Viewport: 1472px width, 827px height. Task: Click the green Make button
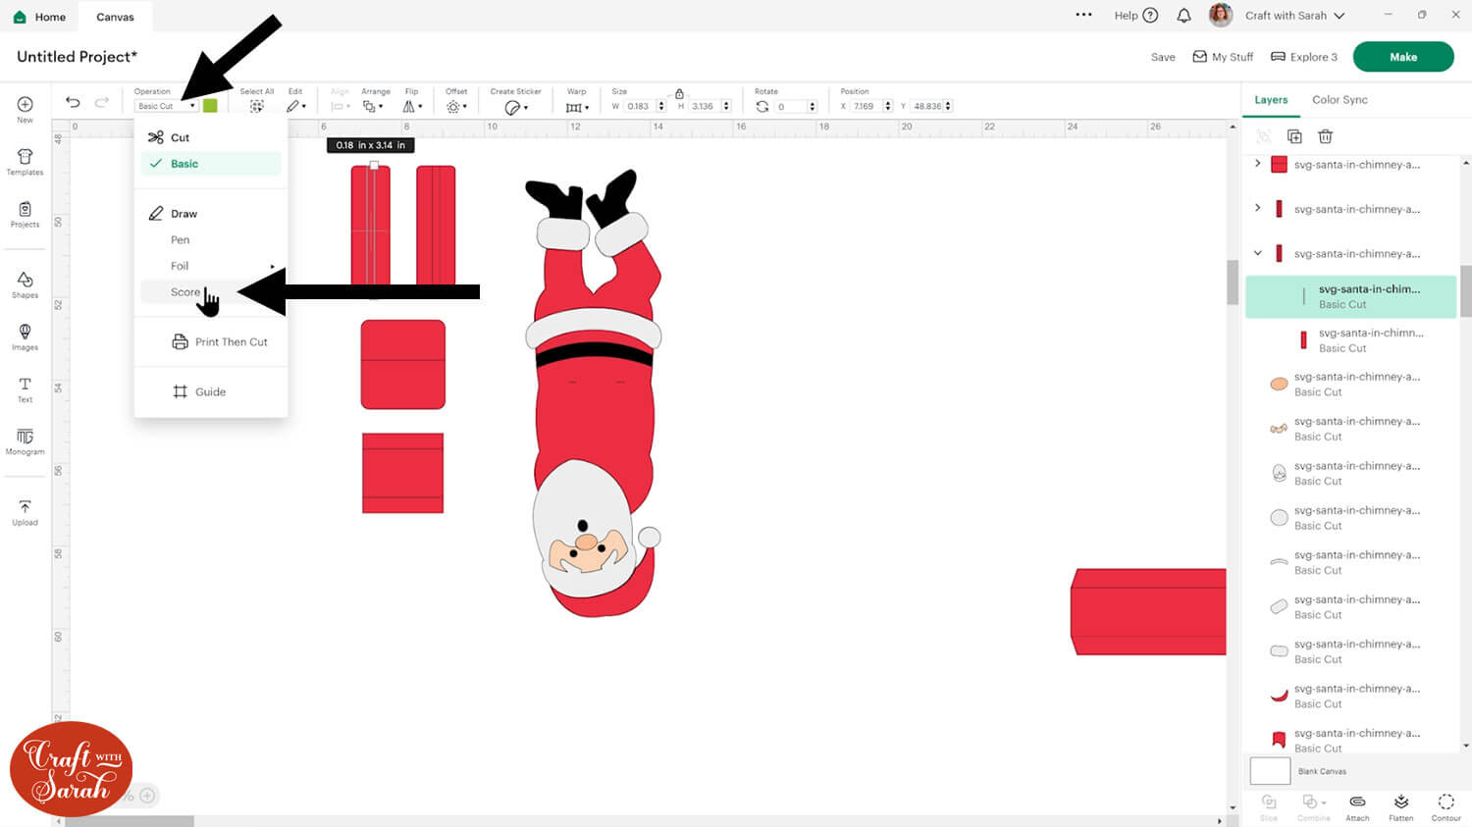(1402, 57)
